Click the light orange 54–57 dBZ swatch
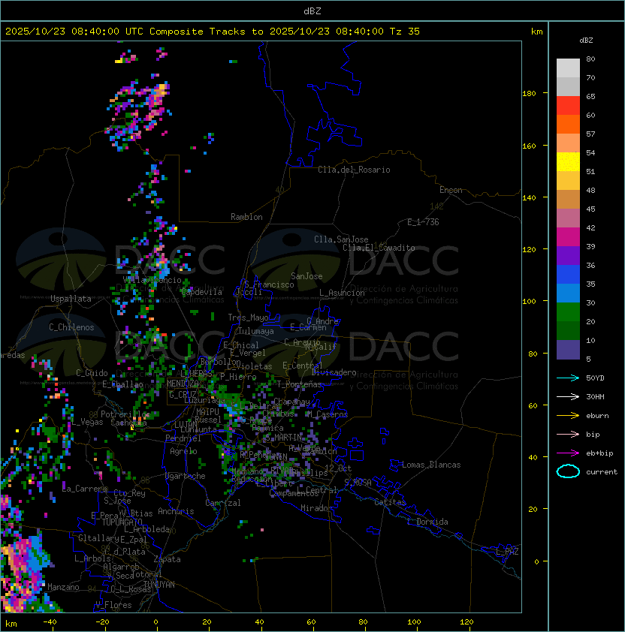 coord(568,143)
